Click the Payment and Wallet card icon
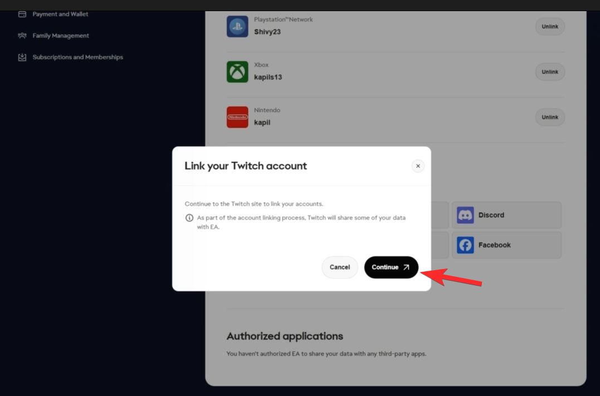Viewport: 600px width, 396px height. point(22,14)
